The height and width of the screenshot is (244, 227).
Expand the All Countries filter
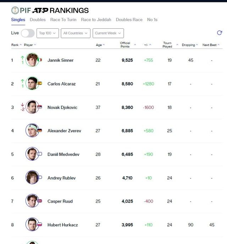75,33
